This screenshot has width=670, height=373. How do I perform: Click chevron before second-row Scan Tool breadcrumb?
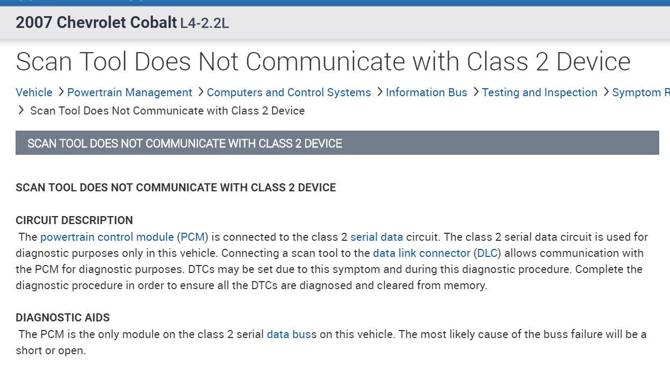click(x=21, y=111)
